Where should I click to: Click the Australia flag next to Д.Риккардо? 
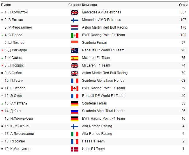(75, 50)
